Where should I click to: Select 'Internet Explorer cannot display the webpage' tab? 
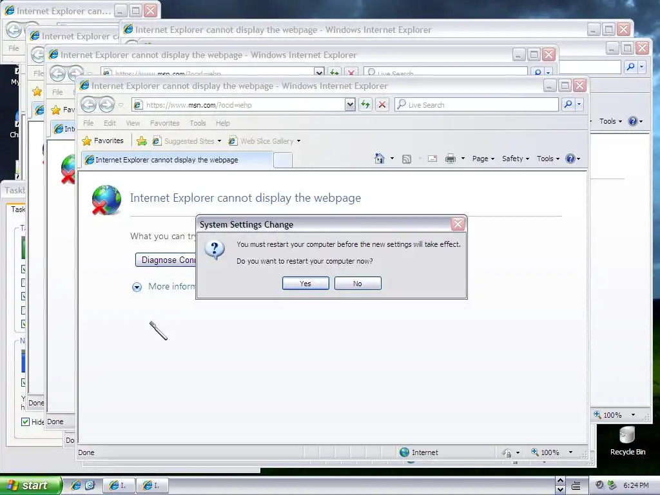(177, 160)
